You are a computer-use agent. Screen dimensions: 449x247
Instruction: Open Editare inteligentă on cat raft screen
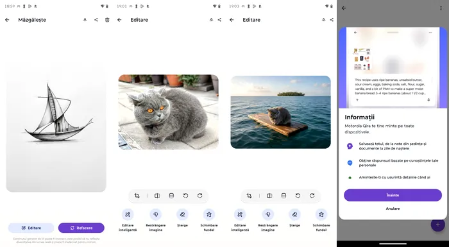click(x=240, y=220)
